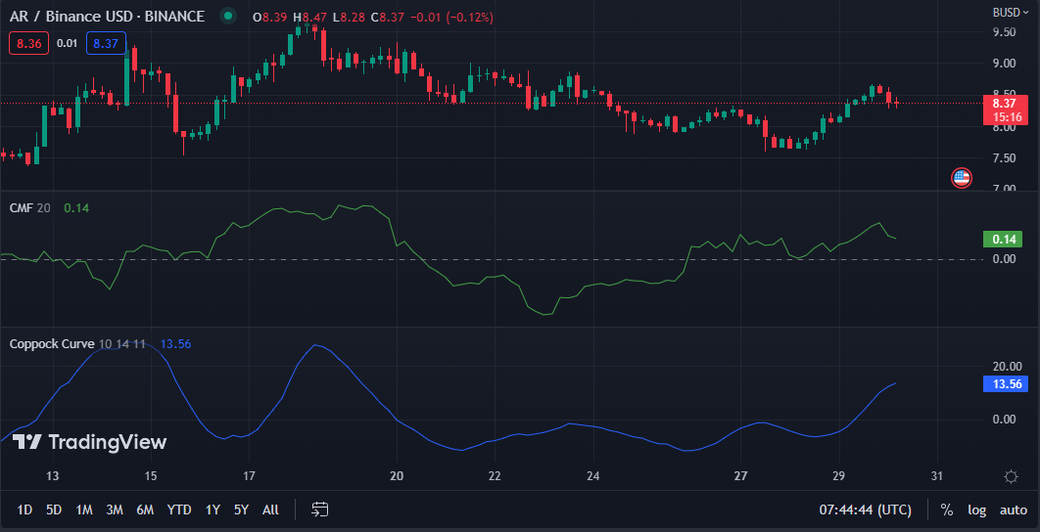Click the green market status dot
Screen dimensions: 1040x532
point(228,17)
